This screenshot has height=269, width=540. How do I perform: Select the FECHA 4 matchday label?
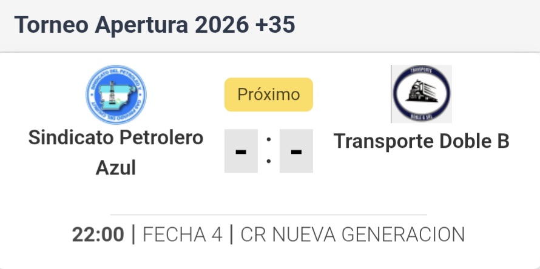[x=182, y=234]
